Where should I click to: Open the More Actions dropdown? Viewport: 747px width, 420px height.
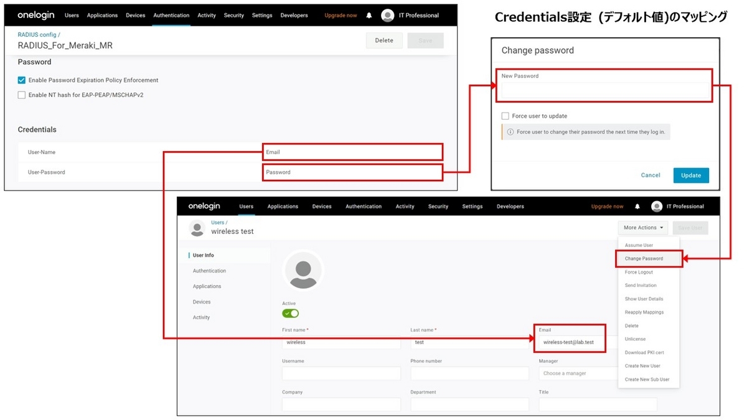pos(643,228)
